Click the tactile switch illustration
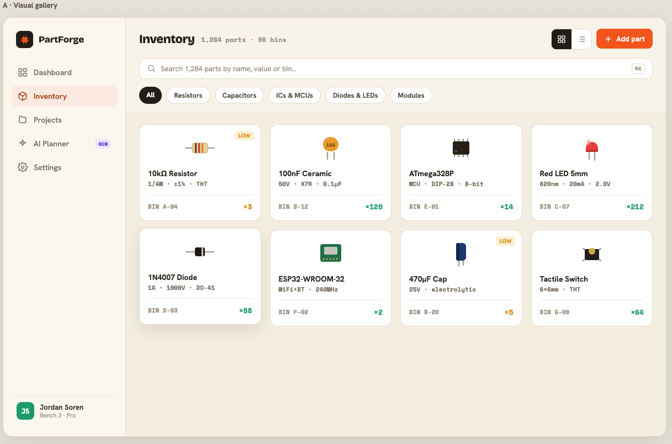The image size is (672, 444). click(591, 253)
